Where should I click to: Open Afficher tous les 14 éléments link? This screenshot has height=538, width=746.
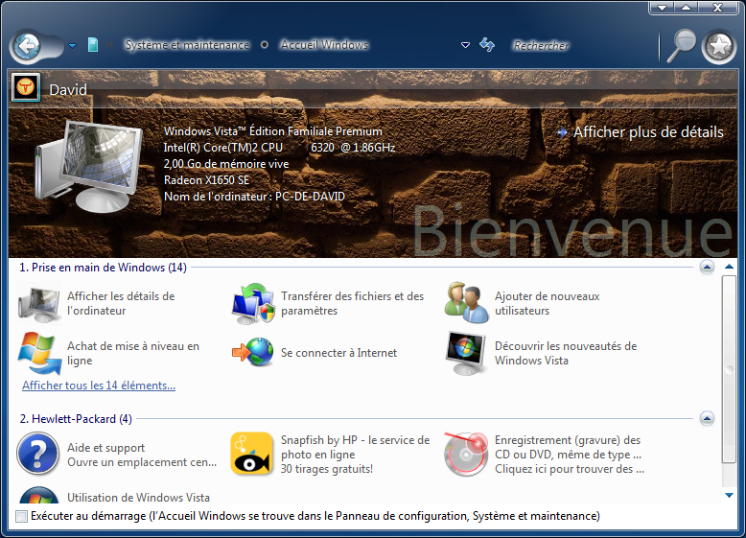click(99, 386)
